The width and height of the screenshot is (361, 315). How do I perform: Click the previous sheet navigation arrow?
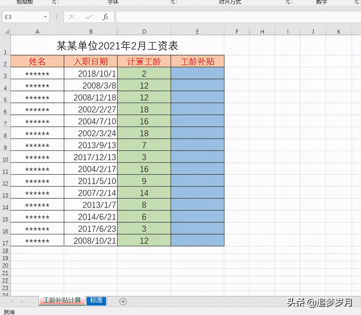(x=11, y=301)
